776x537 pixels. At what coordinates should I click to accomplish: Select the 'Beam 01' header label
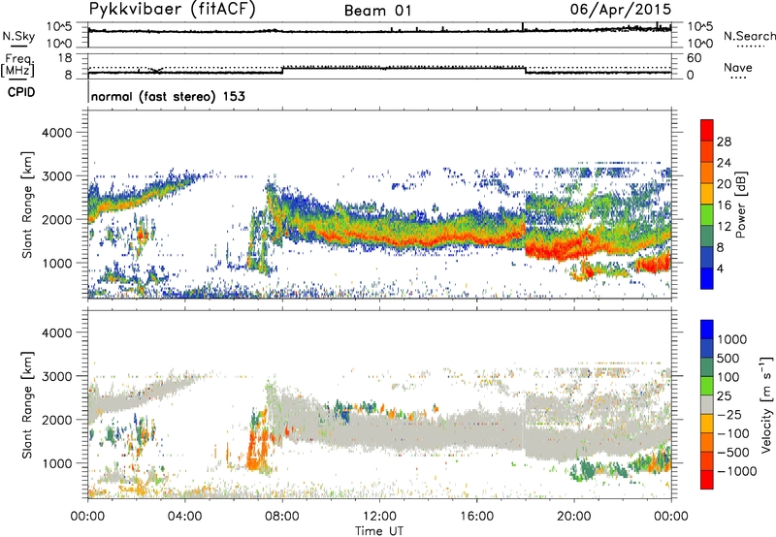click(x=378, y=11)
